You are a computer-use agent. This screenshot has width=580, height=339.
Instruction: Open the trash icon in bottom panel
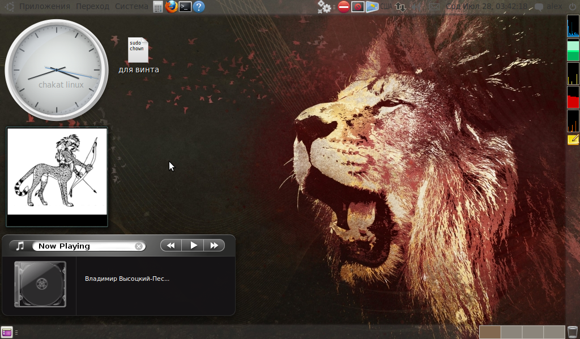pos(573,332)
